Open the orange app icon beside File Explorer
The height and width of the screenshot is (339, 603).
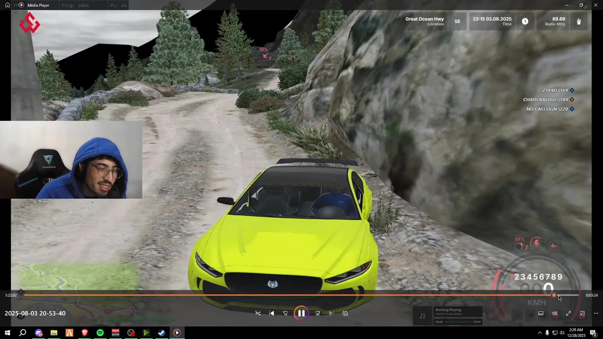69,333
